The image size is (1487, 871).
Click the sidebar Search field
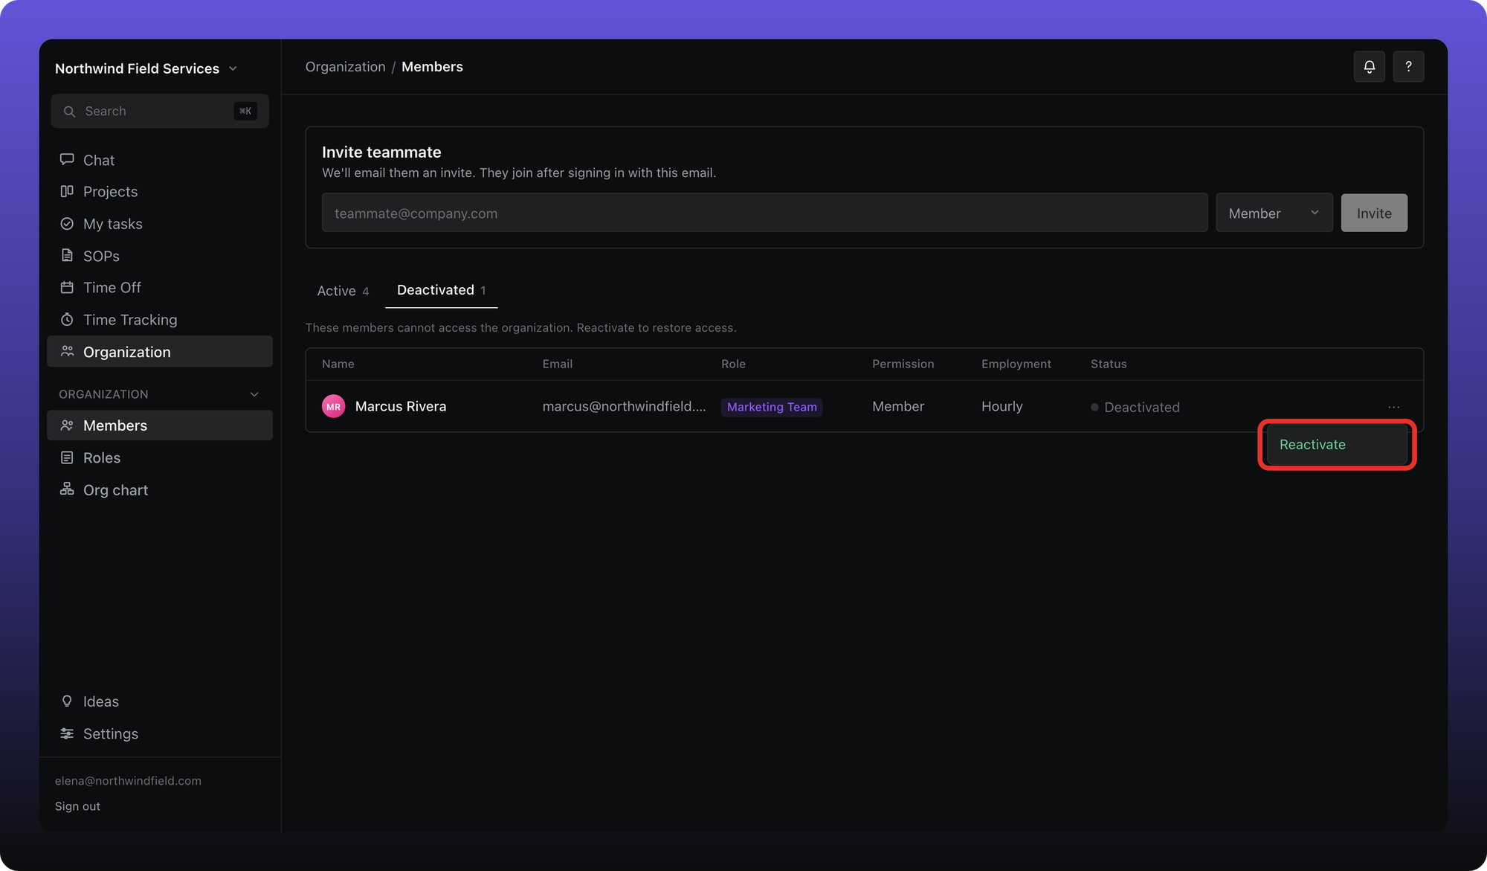click(x=160, y=112)
